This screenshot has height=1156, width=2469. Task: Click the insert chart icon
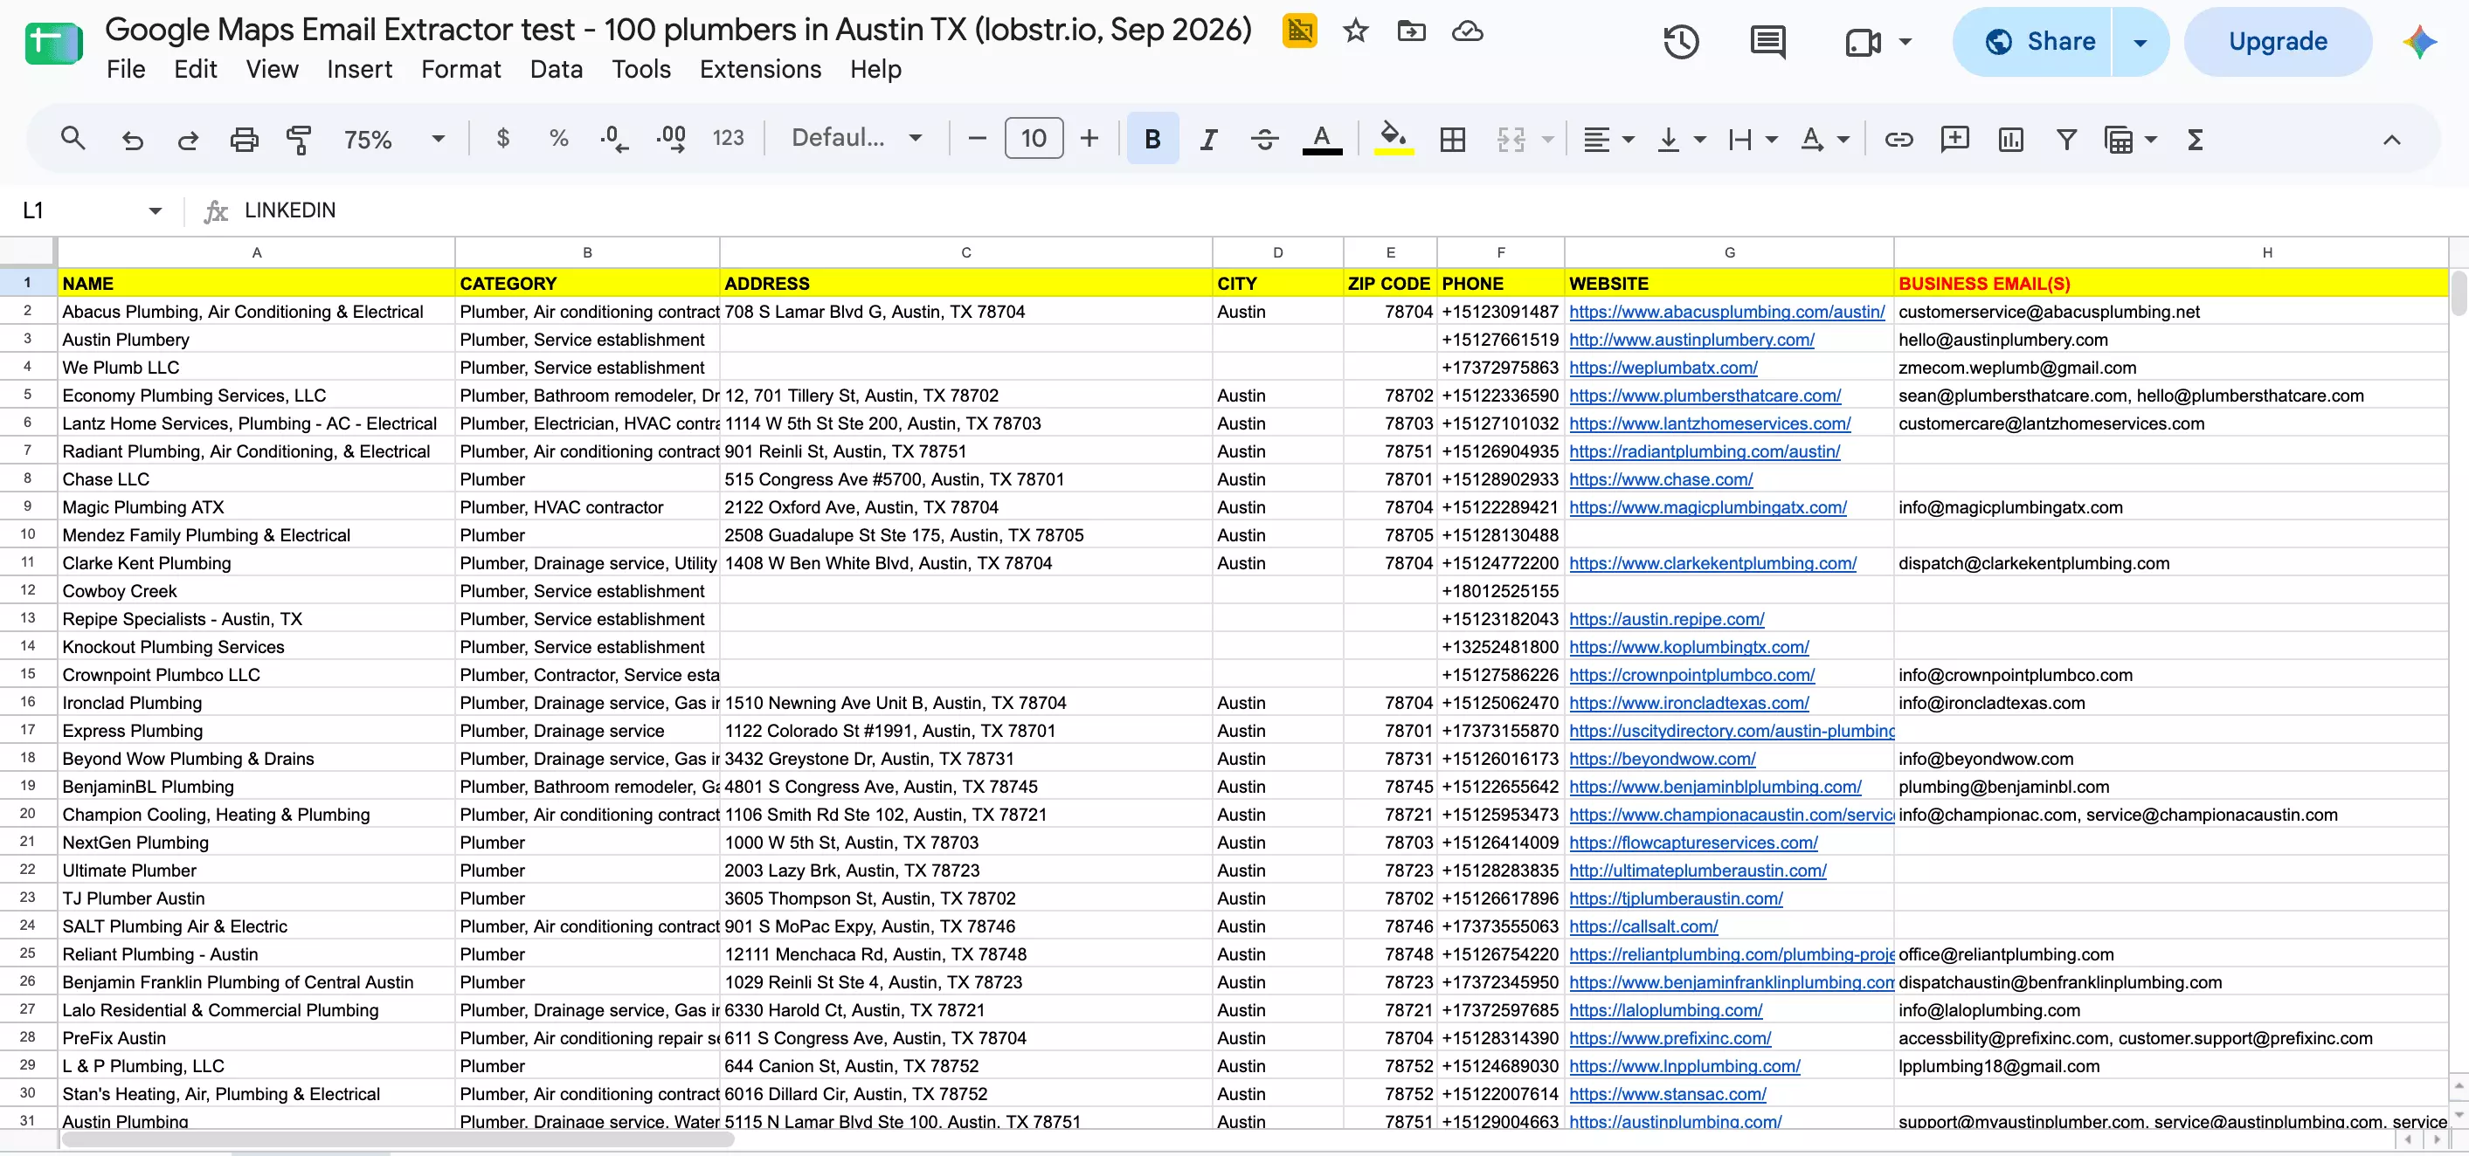tap(2010, 140)
